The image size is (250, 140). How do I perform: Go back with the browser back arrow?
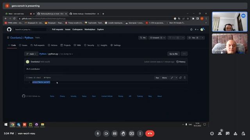[x=6, y=19]
